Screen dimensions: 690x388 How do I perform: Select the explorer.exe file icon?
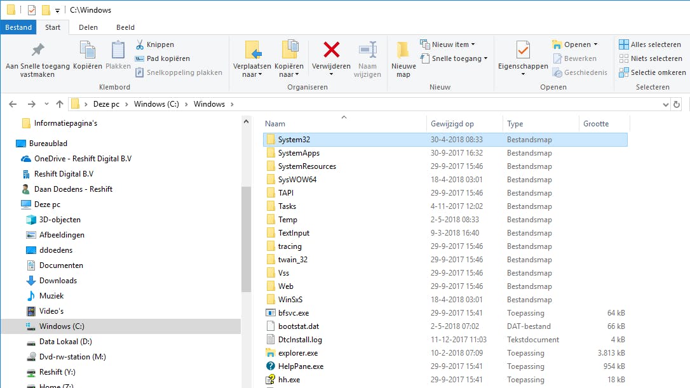pos(270,353)
